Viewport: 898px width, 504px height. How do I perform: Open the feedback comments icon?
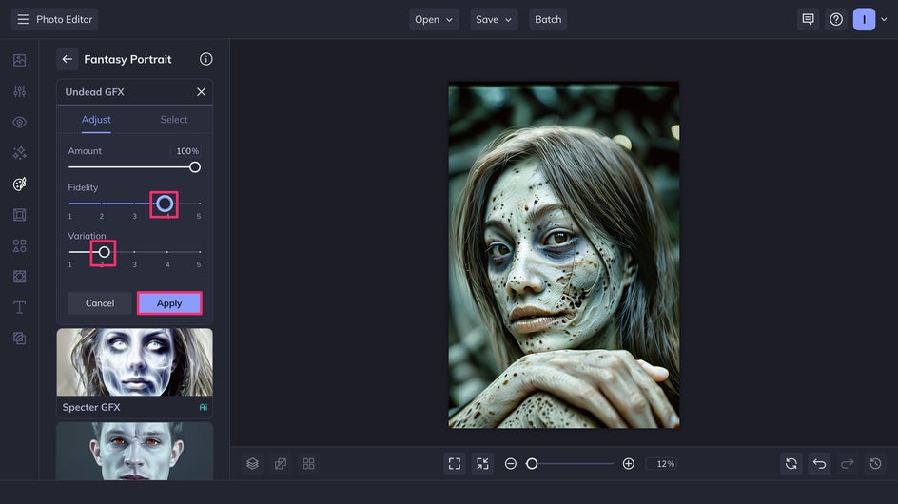click(x=808, y=19)
